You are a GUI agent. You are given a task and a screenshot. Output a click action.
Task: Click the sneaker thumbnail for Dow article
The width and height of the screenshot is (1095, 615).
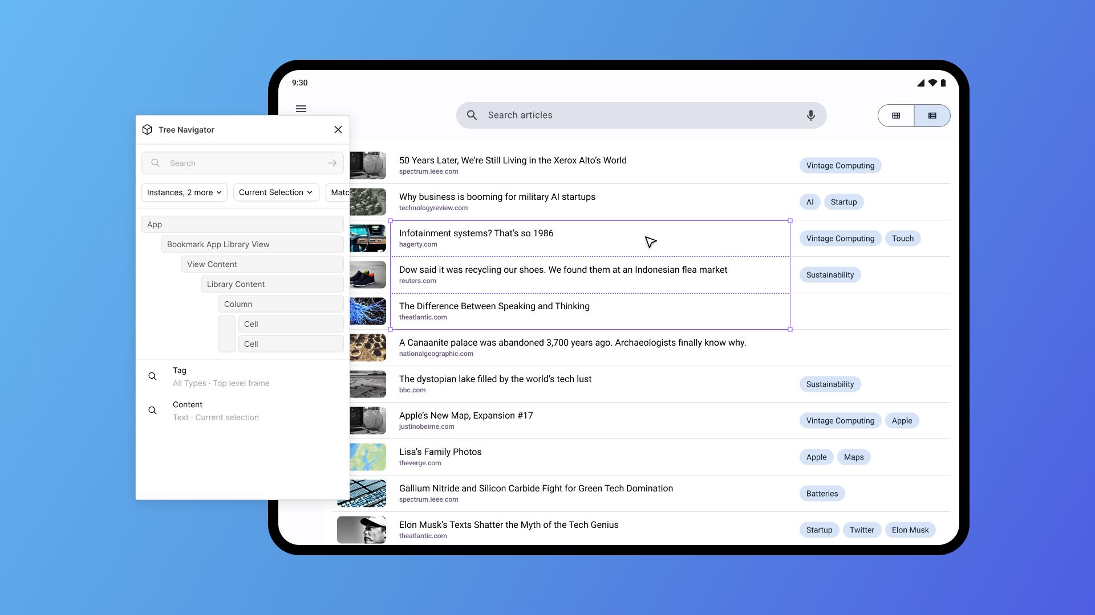coord(368,275)
